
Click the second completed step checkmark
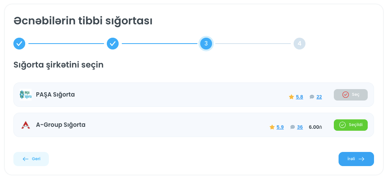[113, 44]
